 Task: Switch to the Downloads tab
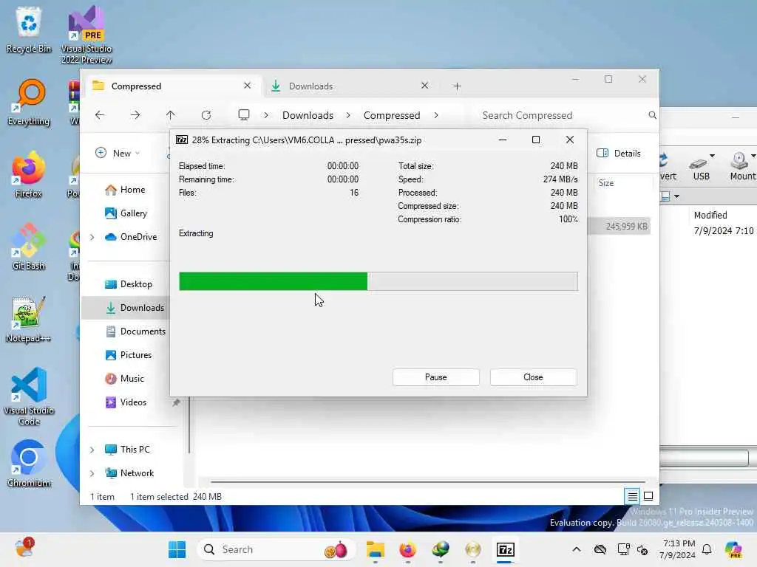tap(350, 86)
